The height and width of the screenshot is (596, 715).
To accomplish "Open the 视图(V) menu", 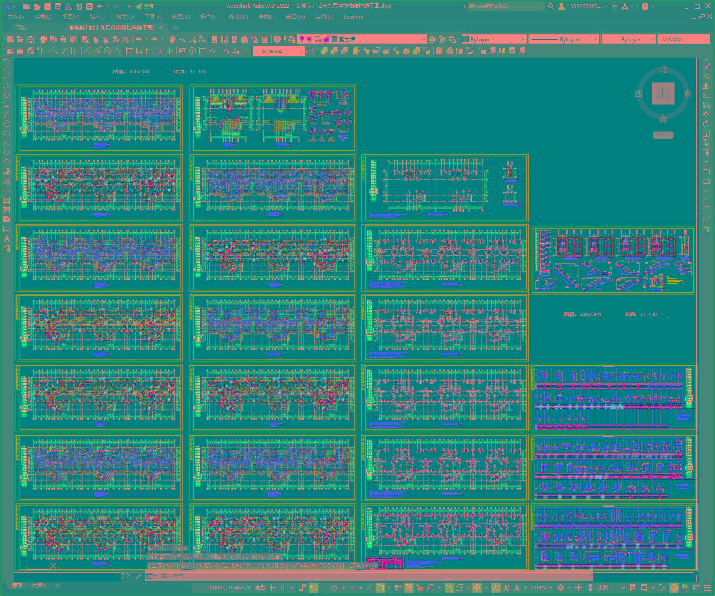I will pyautogui.click(x=70, y=17).
